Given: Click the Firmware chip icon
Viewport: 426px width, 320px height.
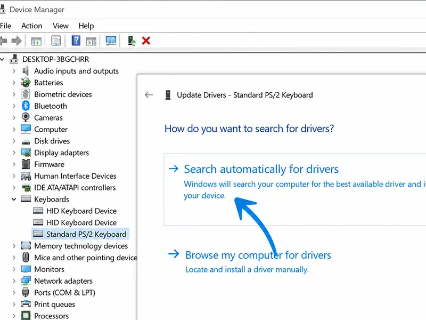Looking at the screenshot, I should pyautogui.click(x=26, y=164).
